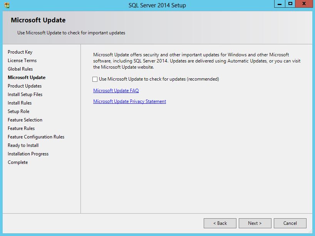This screenshot has width=315, height=236.
Task: Enable Use Microsoft Update checkbox
Action: click(95, 79)
